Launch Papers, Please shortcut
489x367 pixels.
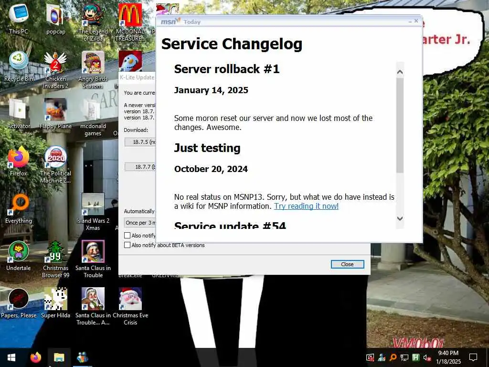(x=19, y=303)
